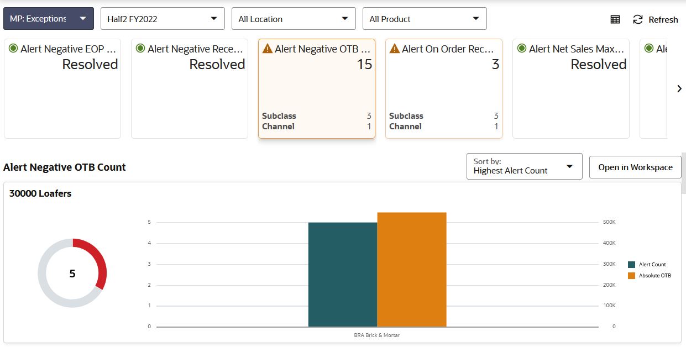Expand the All Location filter
This screenshot has width=686, height=347.
pos(294,18)
